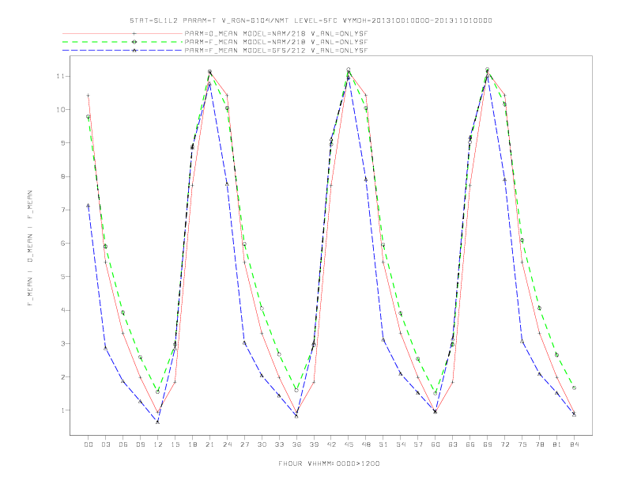This screenshot has height=484, width=626.
Task: Click x-axis tick label 03
Action: pyautogui.click(x=105, y=444)
